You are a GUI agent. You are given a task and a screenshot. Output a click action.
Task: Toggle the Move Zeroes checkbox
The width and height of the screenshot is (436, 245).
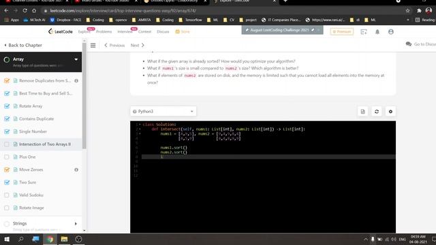[7, 169]
